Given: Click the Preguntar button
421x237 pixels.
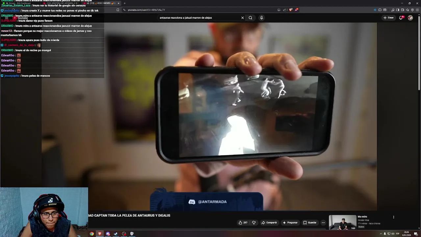Looking at the screenshot, I should click(x=290, y=223).
